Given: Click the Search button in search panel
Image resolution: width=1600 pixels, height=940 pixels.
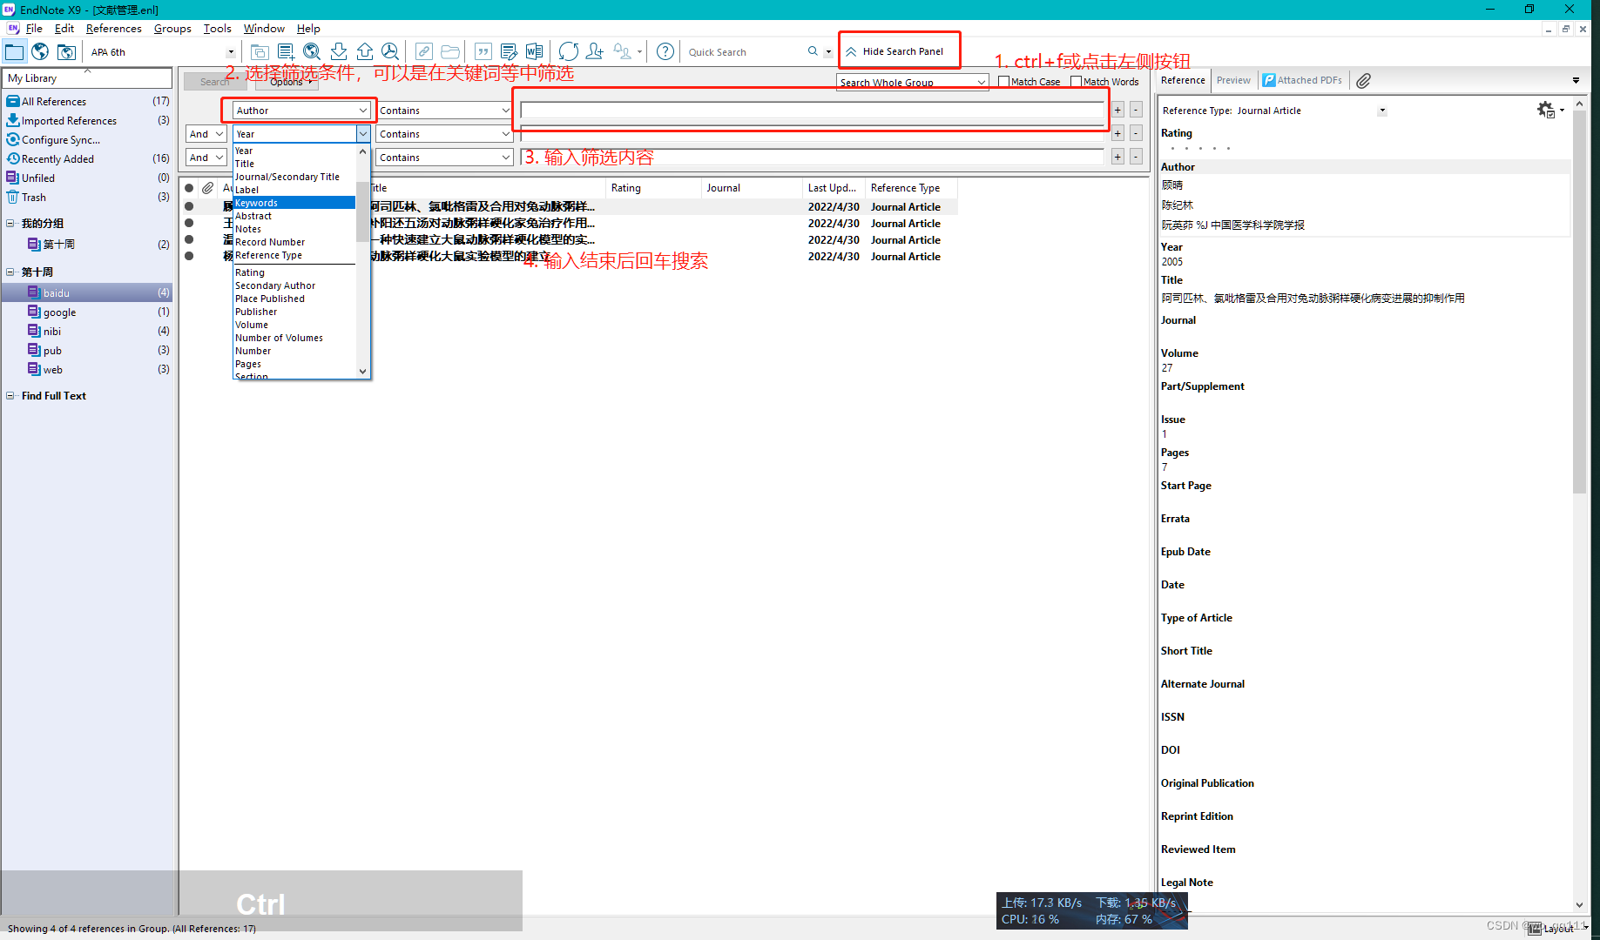Looking at the screenshot, I should [x=214, y=82].
